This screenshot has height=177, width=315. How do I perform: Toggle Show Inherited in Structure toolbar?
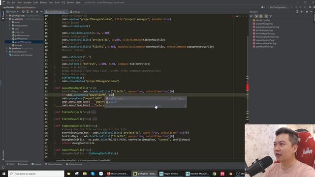pyautogui.click(x=256, y=16)
